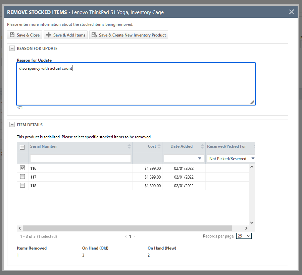Click Save & Create New Inventory Product
Screen dimensions: 302x275
point(129,35)
